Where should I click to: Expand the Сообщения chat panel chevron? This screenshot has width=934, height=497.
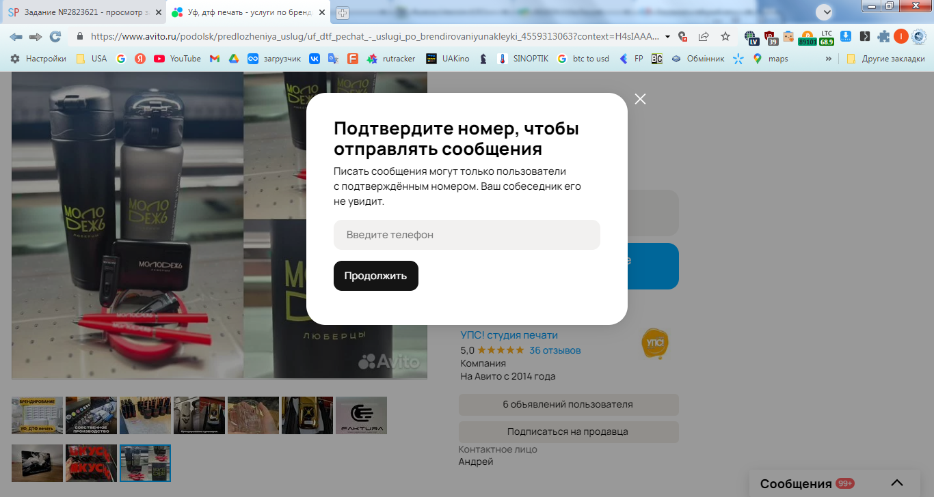(x=896, y=483)
